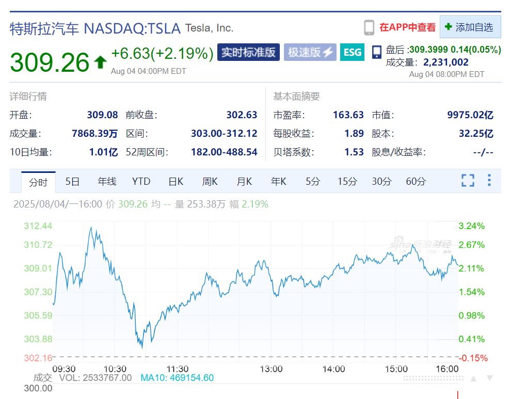Click the price peak on the intraday chart

92,228
